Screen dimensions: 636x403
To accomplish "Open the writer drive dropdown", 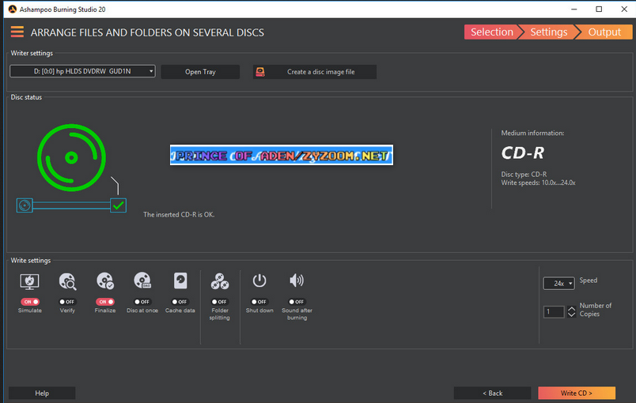I will (83, 71).
